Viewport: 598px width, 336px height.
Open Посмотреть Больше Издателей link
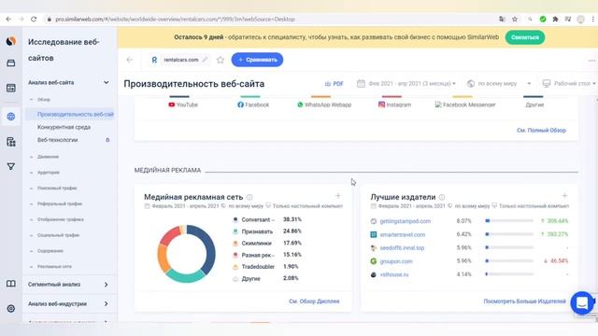tap(524, 301)
